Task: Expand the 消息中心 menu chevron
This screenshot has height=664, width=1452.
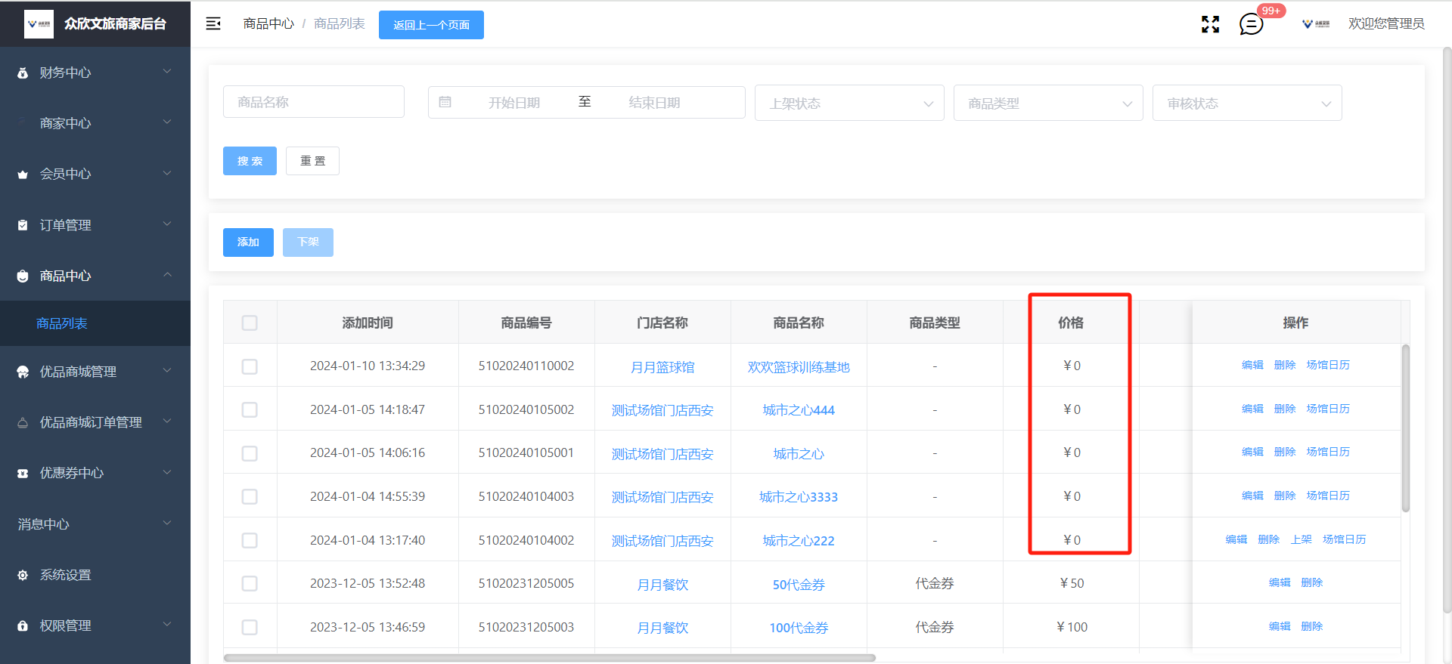Action: click(x=167, y=523)
